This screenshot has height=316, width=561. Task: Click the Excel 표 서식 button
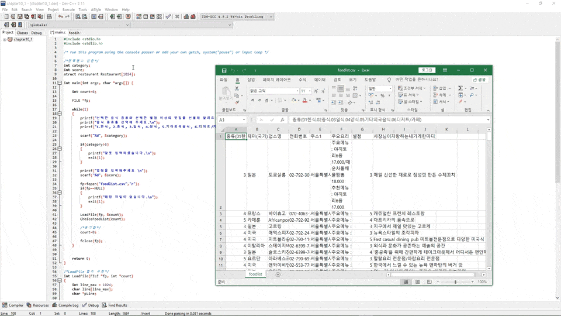[408, 95]
